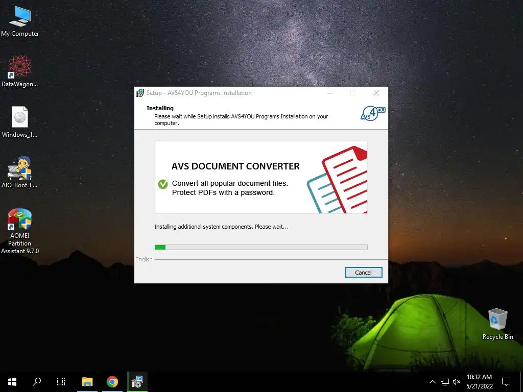Click the green checkmark in banner
This screenshot has height=392, width=523.
point(163,184)
